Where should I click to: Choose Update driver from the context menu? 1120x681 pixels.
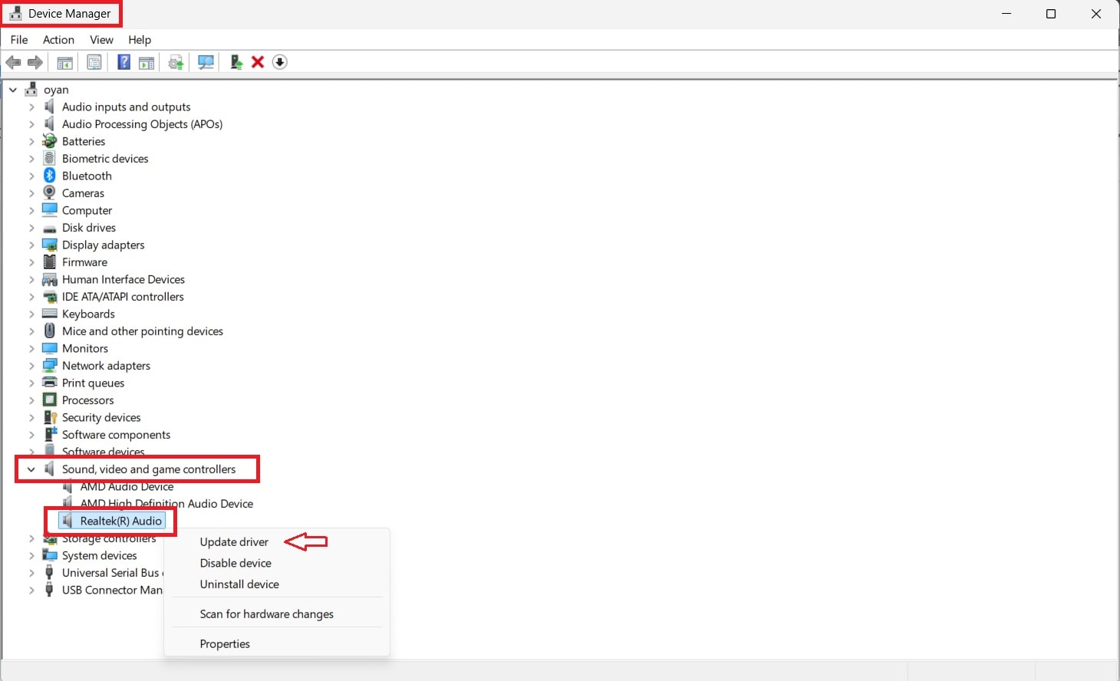point(233,541)
